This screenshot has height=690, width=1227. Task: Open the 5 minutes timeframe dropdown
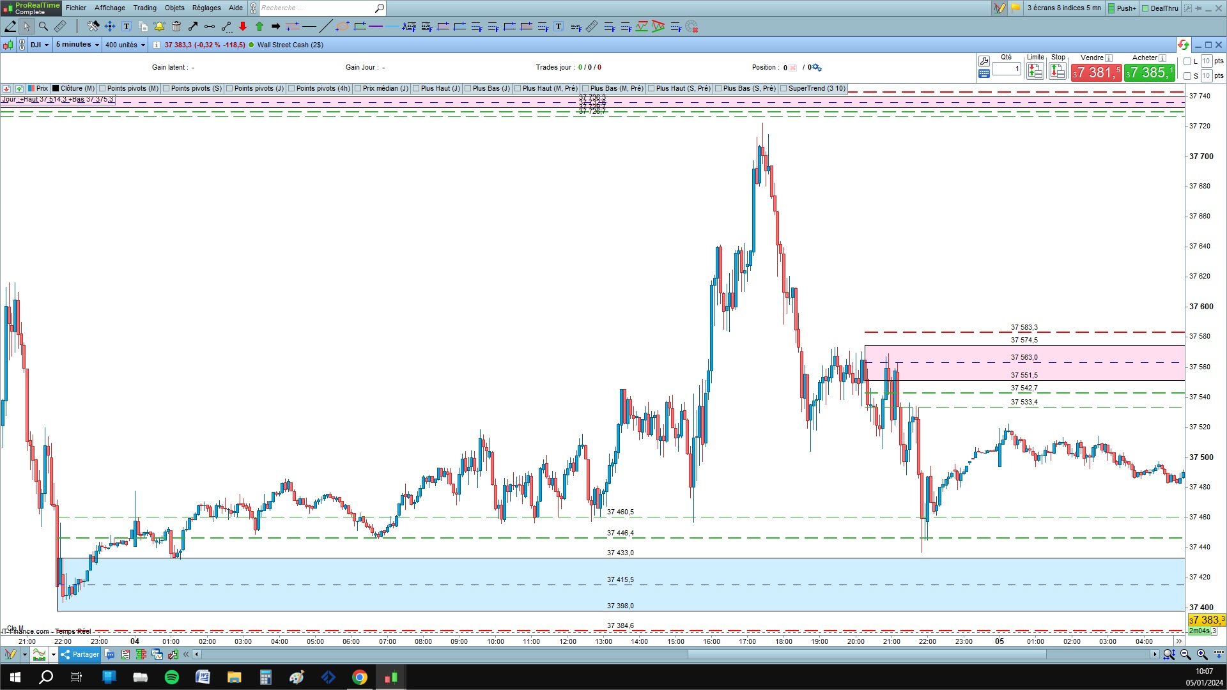(77, 45)
